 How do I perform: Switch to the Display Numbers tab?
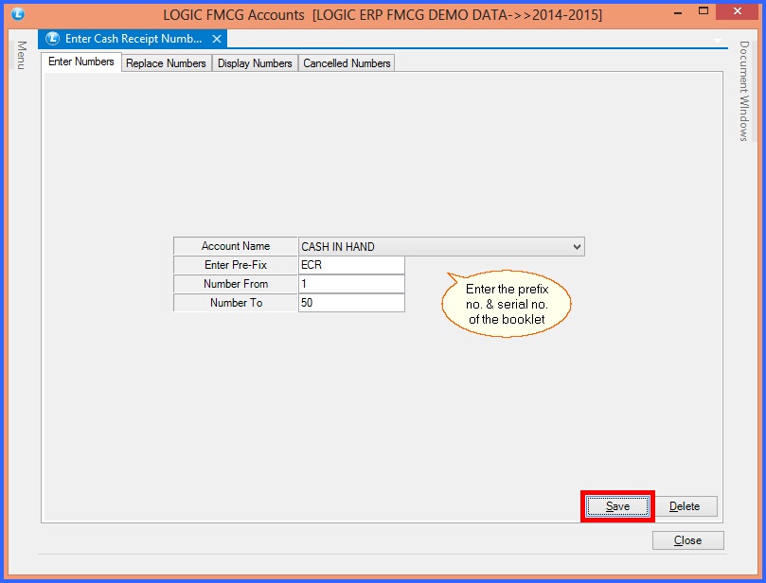tap(255, 63)
